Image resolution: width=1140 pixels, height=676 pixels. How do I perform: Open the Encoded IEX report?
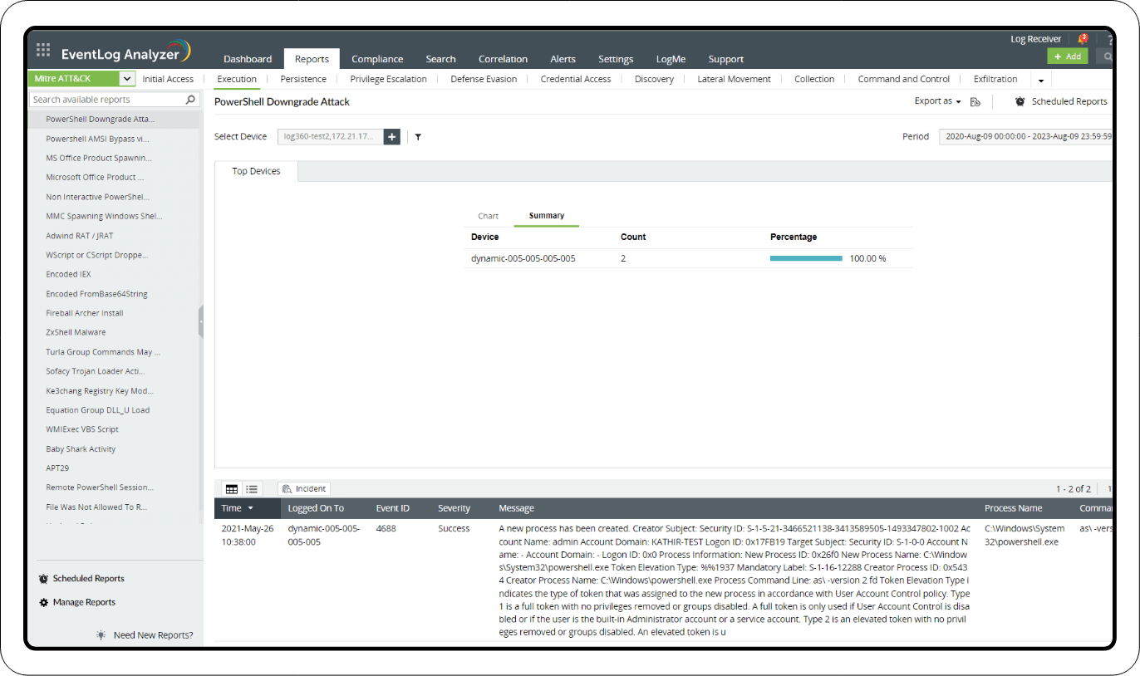[68, 274]
